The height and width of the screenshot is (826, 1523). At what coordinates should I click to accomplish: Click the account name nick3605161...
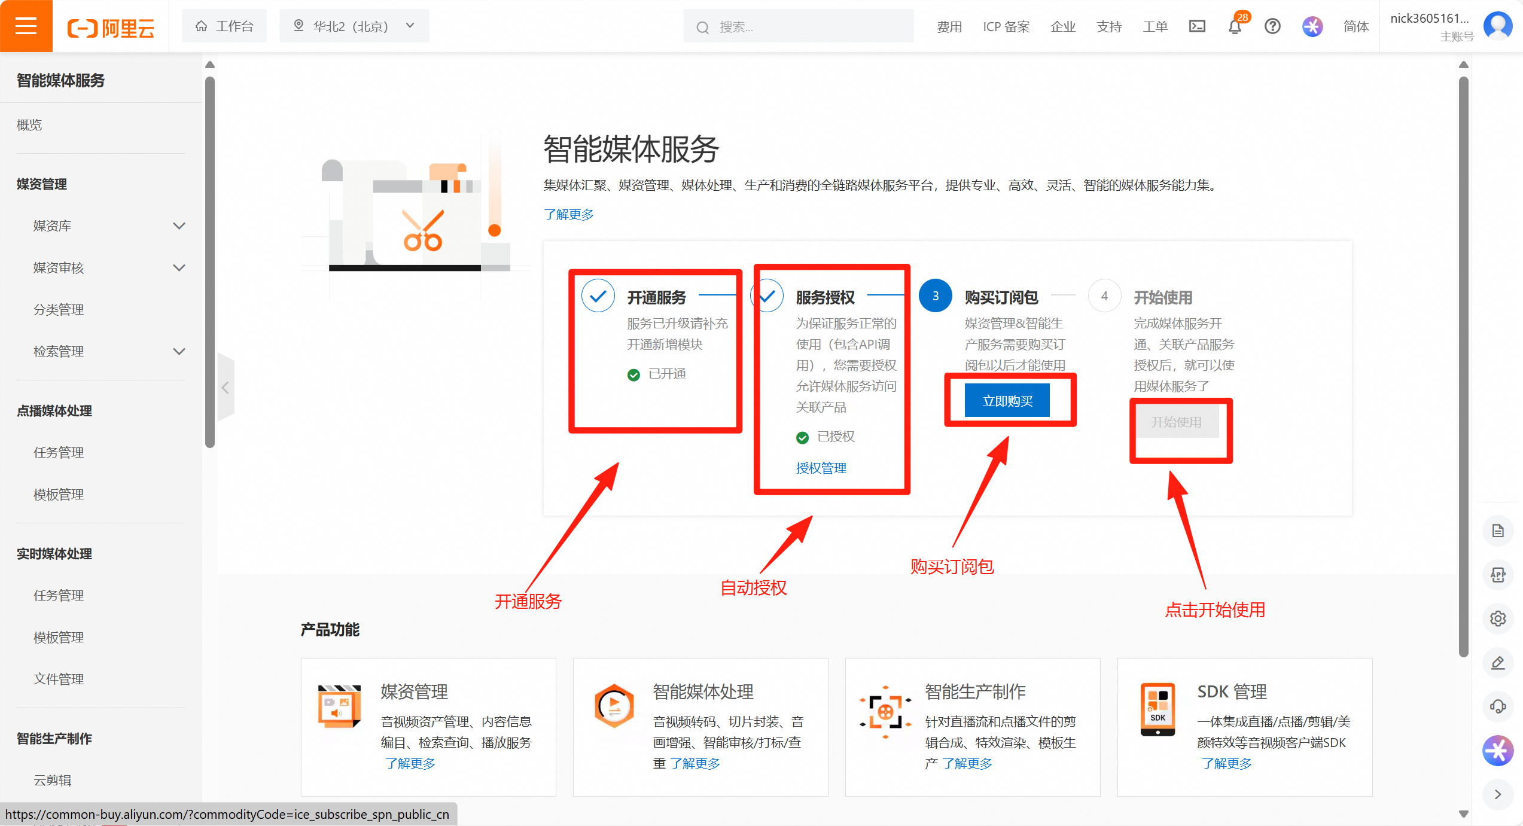(x=1429, y=18)
